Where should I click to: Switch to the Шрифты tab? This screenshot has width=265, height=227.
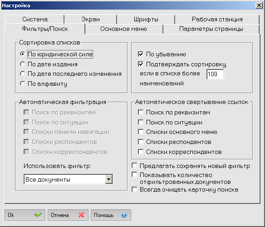[x=146, y=19]
